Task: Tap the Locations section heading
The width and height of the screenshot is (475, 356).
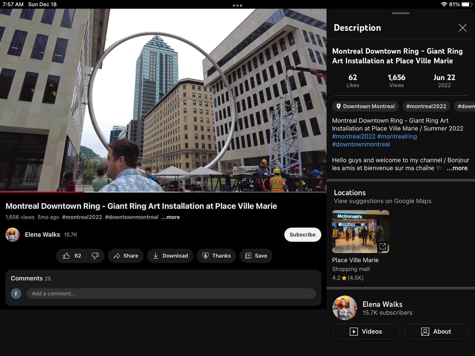Action: [x=350, y=193]
